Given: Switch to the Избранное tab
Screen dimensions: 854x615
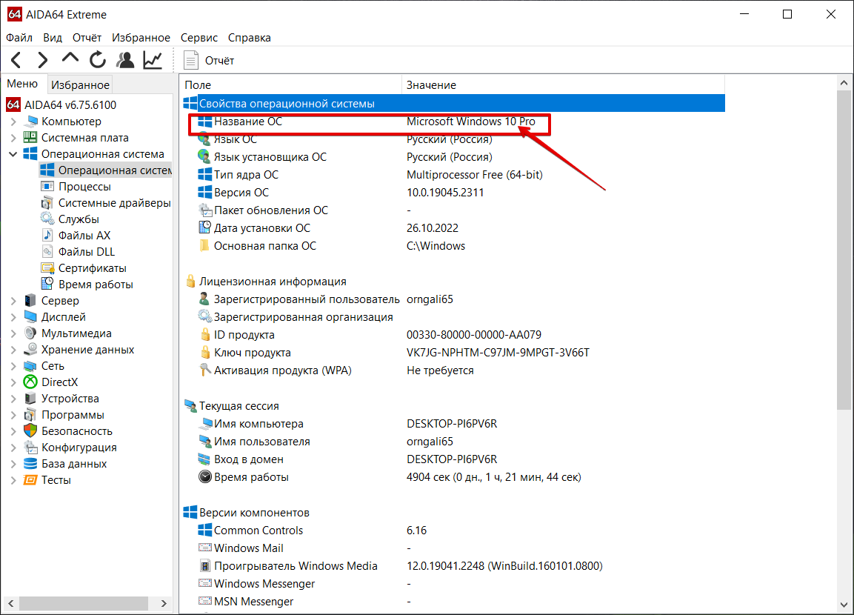Looking at the screenshot, I should [x=81, y=85].
